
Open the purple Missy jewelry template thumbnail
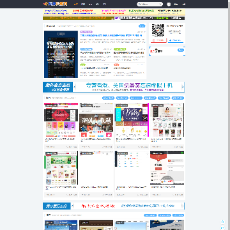tap(132, 119)
